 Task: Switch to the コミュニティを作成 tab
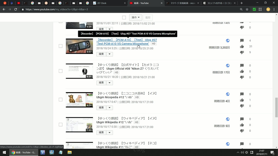[x=220, y=3]
